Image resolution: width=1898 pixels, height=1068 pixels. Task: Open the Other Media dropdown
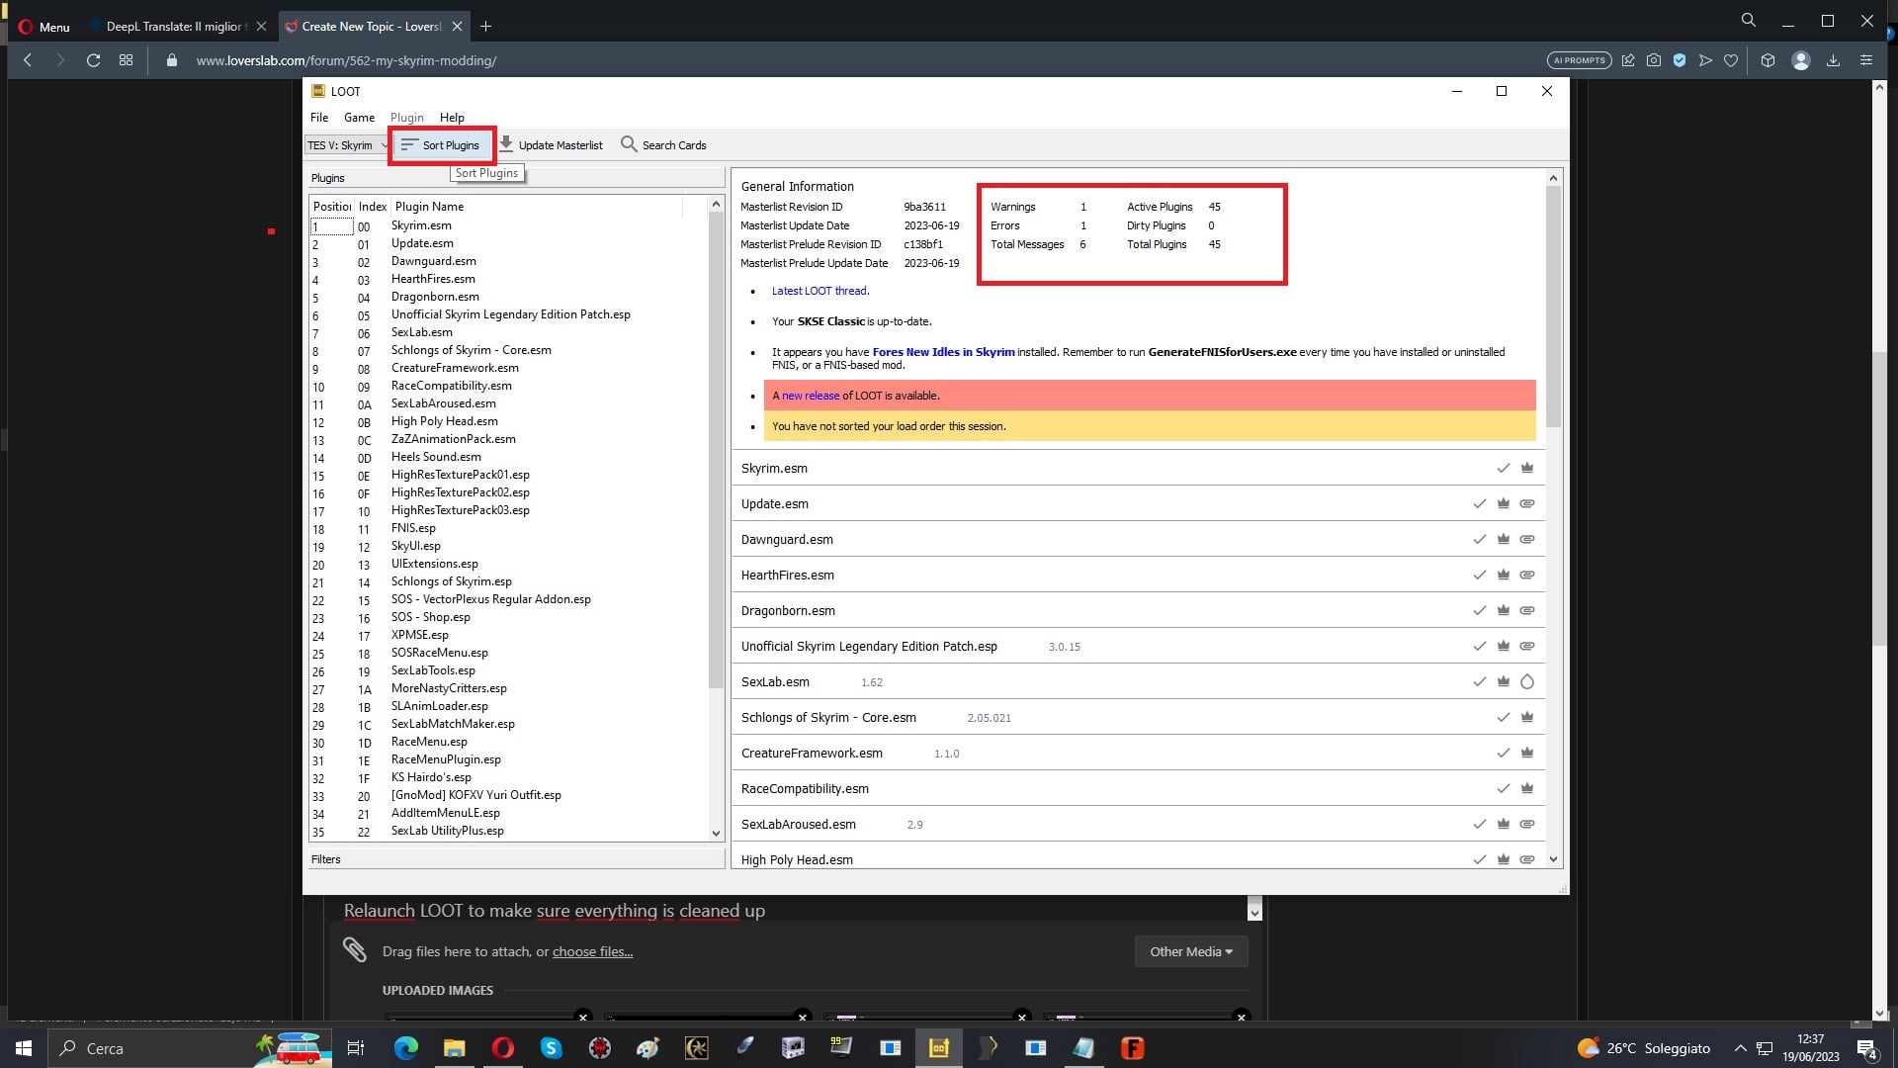coord(1191,951)
